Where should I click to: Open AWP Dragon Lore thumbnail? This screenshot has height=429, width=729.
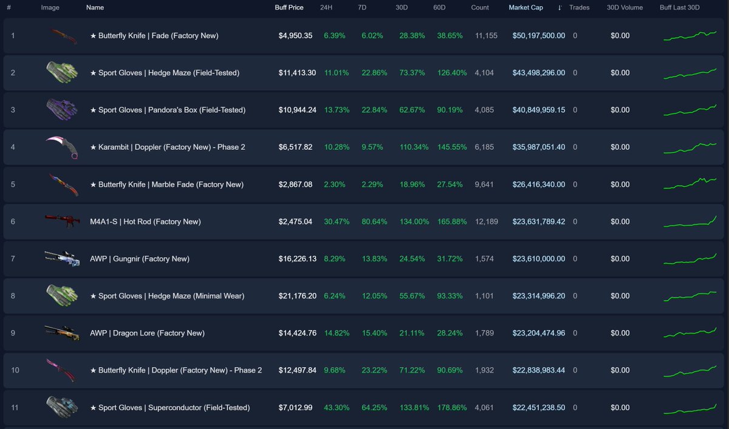click(61, 333)
